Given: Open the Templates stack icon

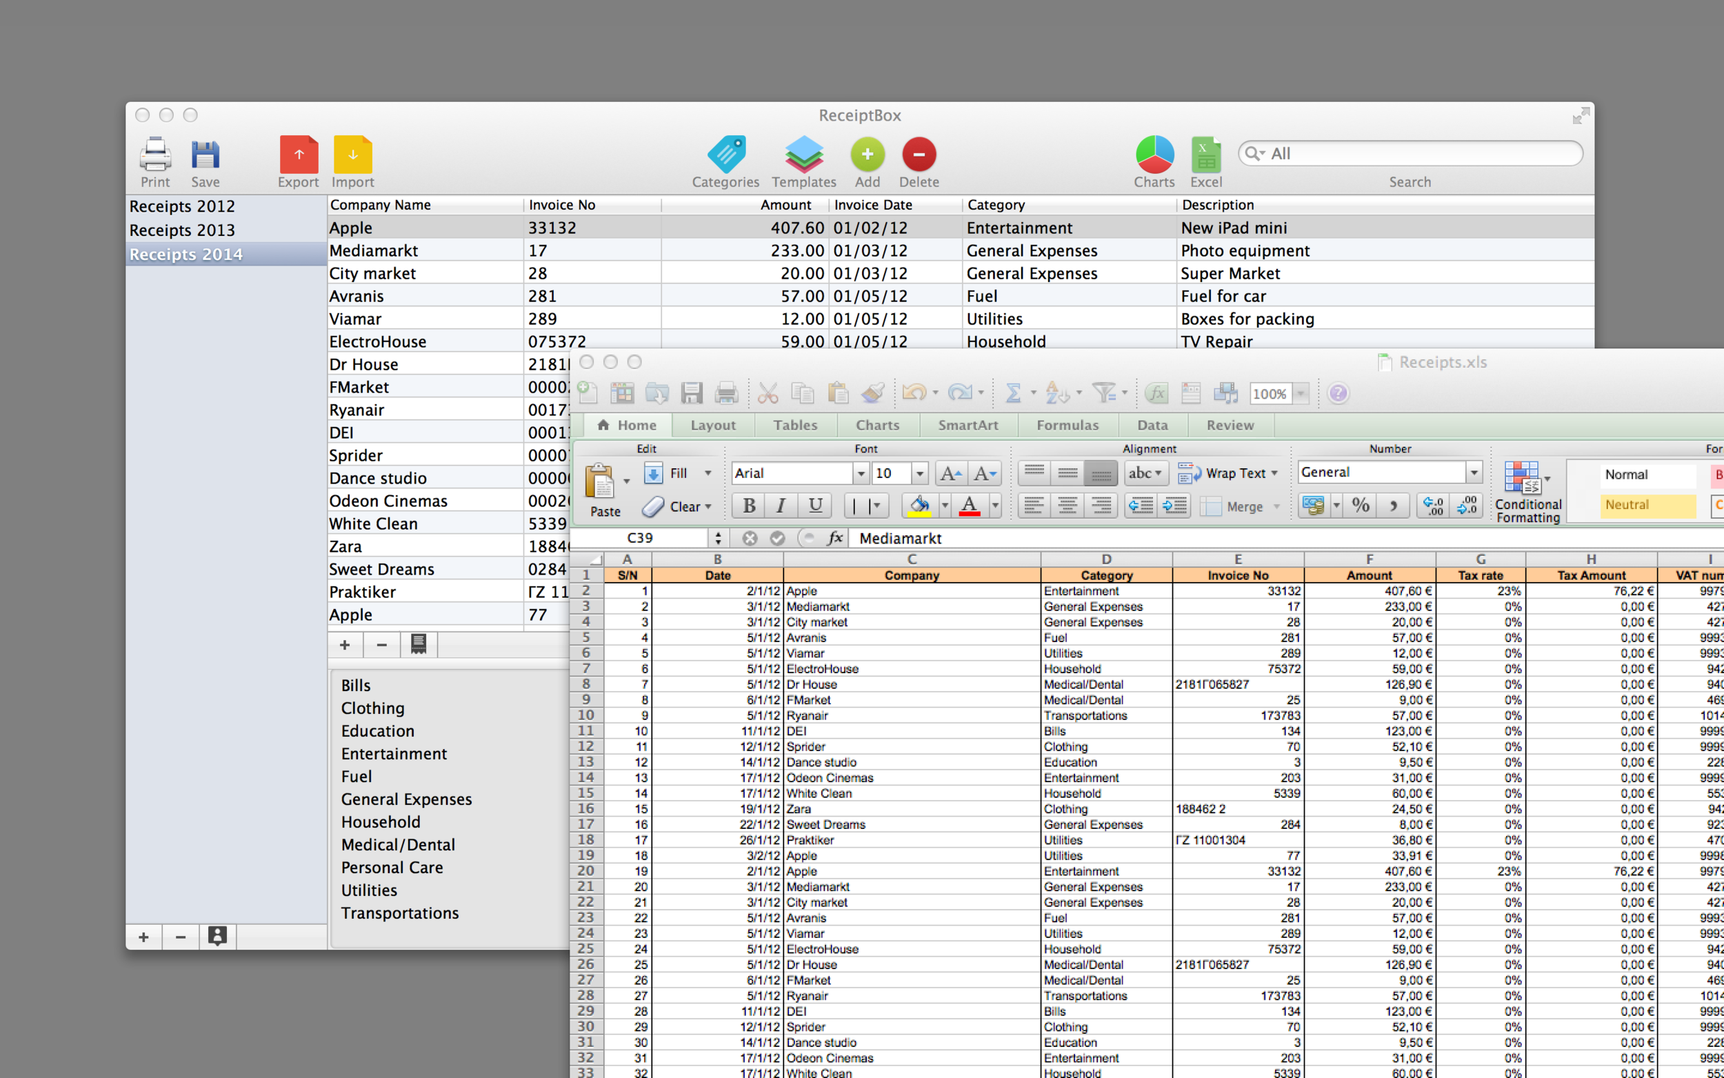Looking at the screenshot, I should tap(804, 154).
